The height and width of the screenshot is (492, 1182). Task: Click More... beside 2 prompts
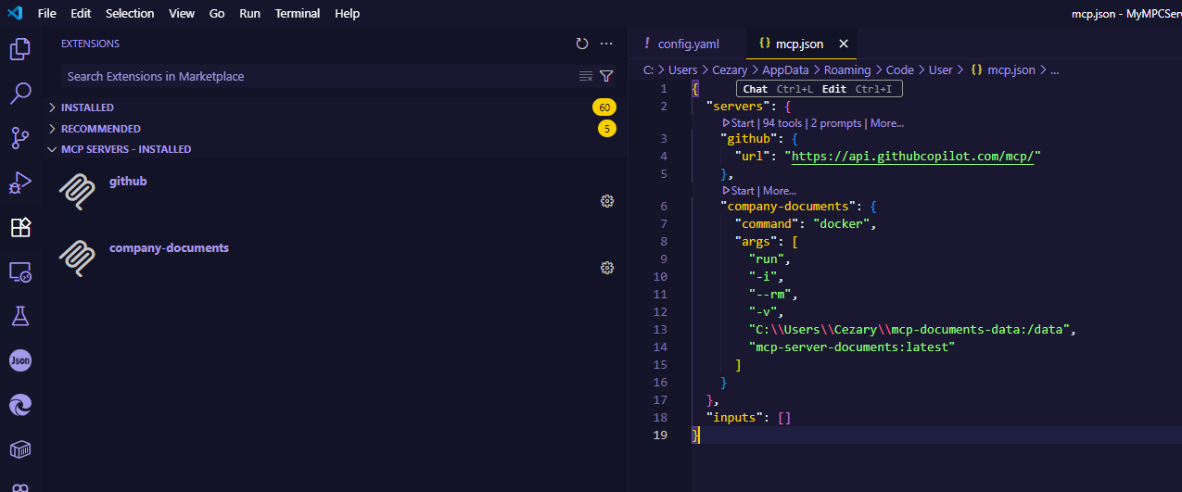coord(887,123)
